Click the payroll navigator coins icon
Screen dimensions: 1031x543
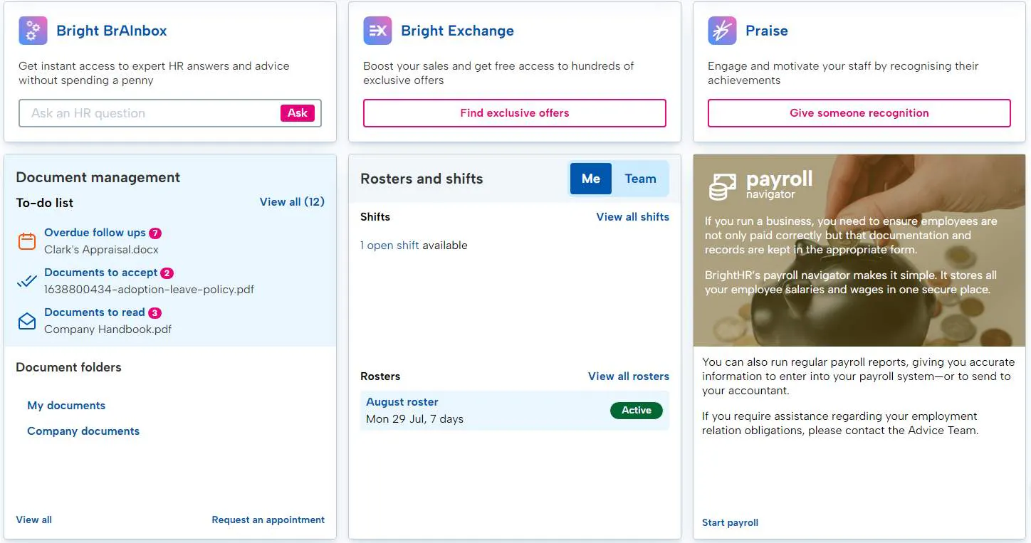click(x=722, y=186)
